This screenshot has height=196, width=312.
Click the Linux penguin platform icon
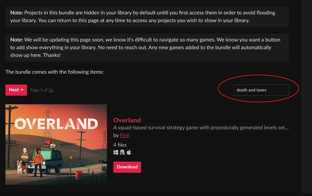122,152
